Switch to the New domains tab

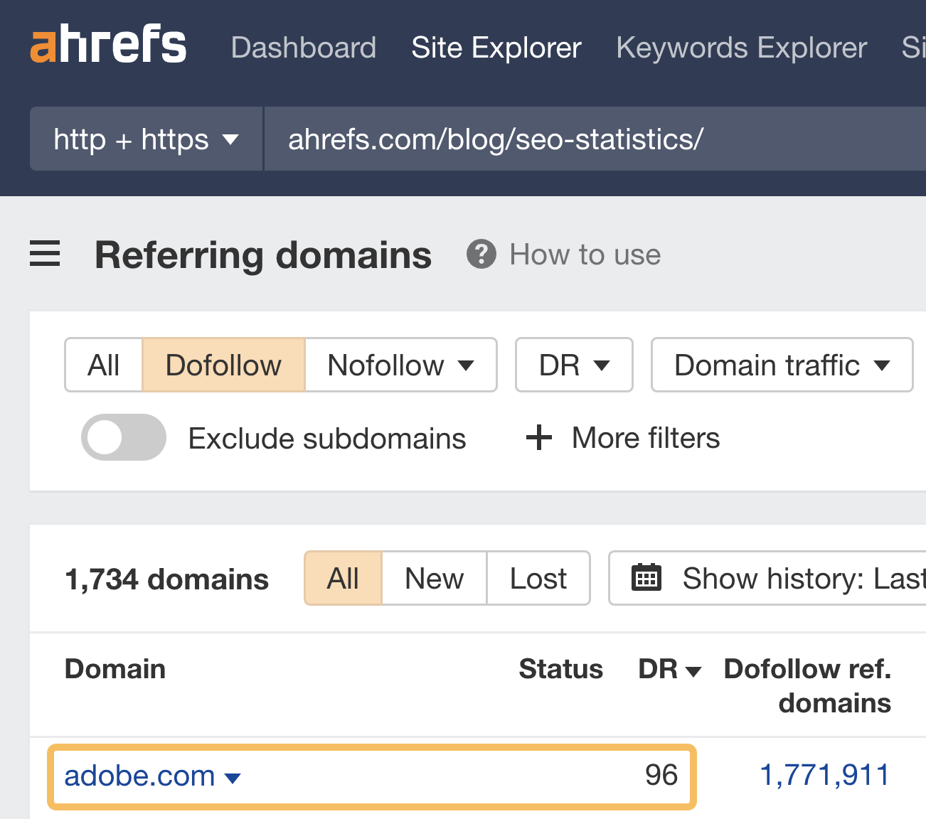(x=434, y=578)
